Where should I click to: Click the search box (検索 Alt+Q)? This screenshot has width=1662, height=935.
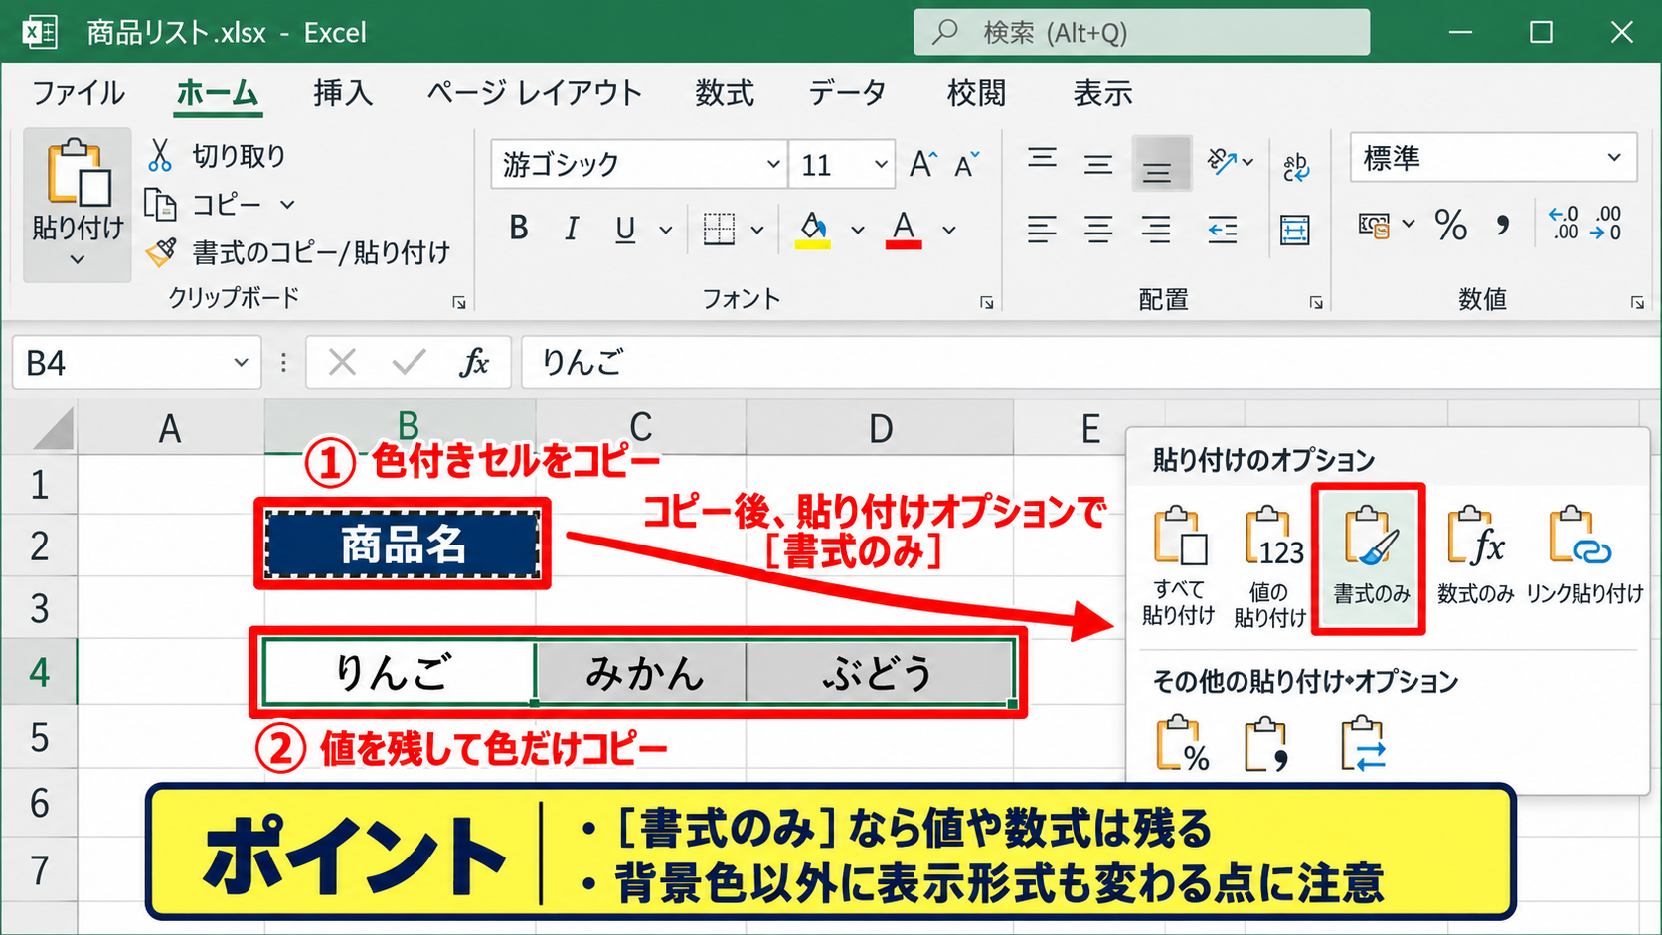click(x=1141, y=33)
